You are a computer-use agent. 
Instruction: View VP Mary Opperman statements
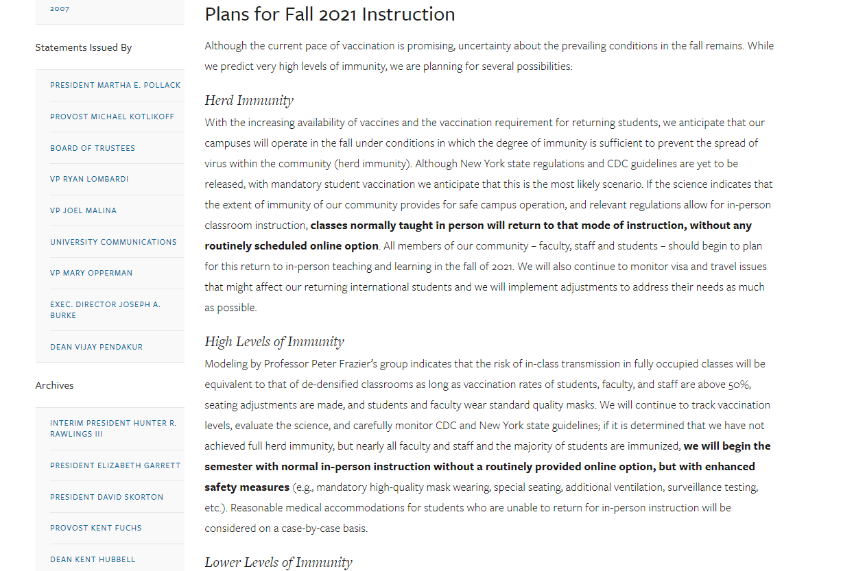pyautogui.click(x=91, y=273)
